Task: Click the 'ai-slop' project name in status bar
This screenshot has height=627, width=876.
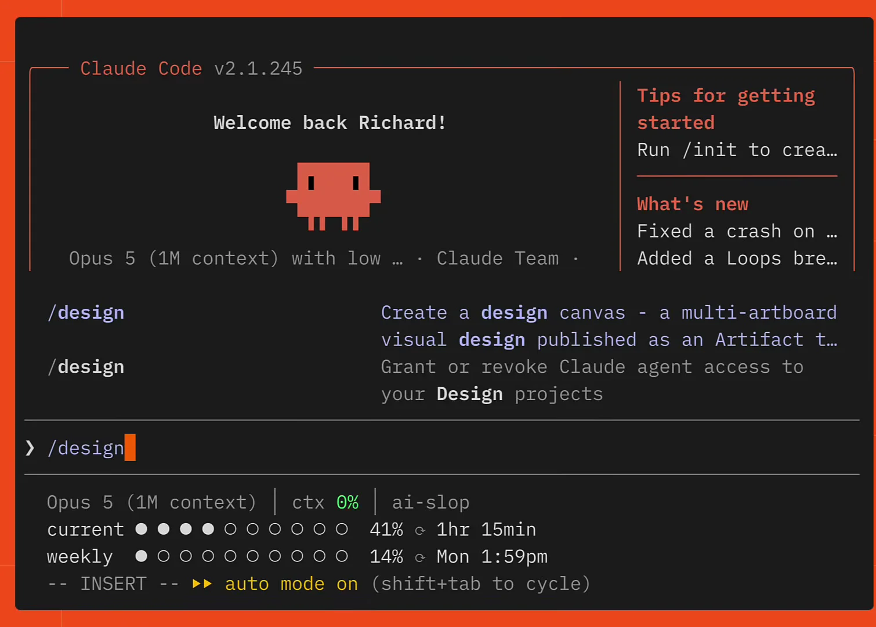Action: click(430, 502)
